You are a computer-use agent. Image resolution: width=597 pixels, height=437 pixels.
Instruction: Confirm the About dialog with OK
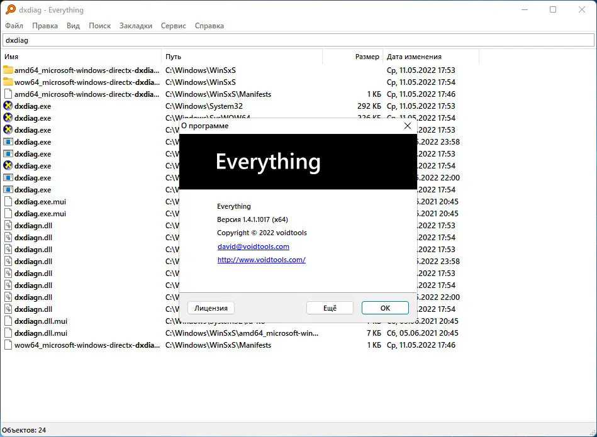[x=384, y=307]
